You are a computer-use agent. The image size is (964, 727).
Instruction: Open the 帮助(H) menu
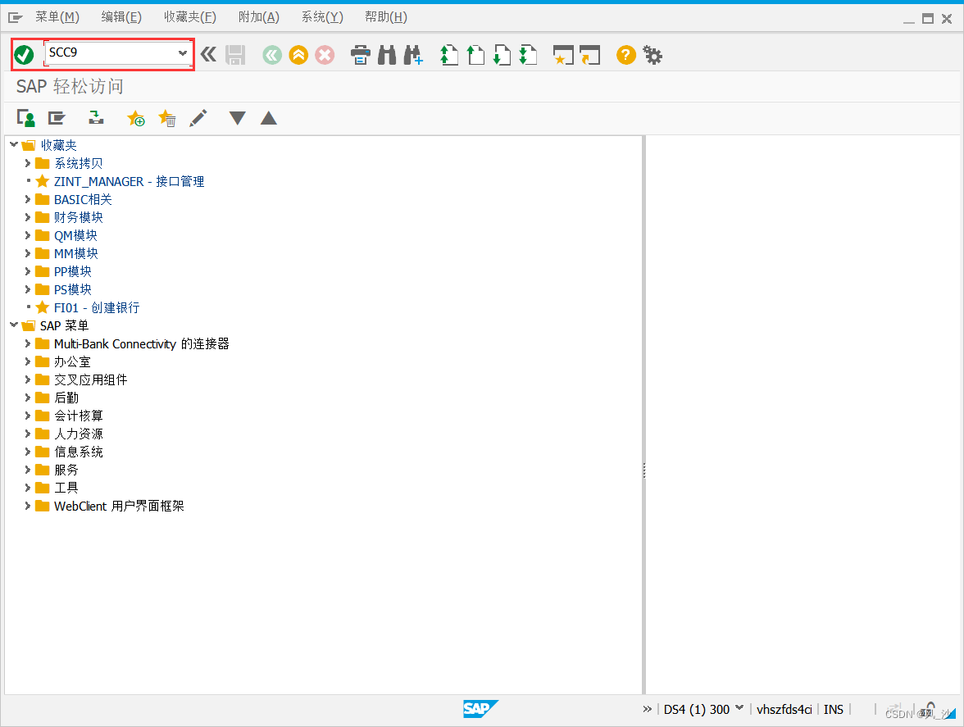[386, 17]
